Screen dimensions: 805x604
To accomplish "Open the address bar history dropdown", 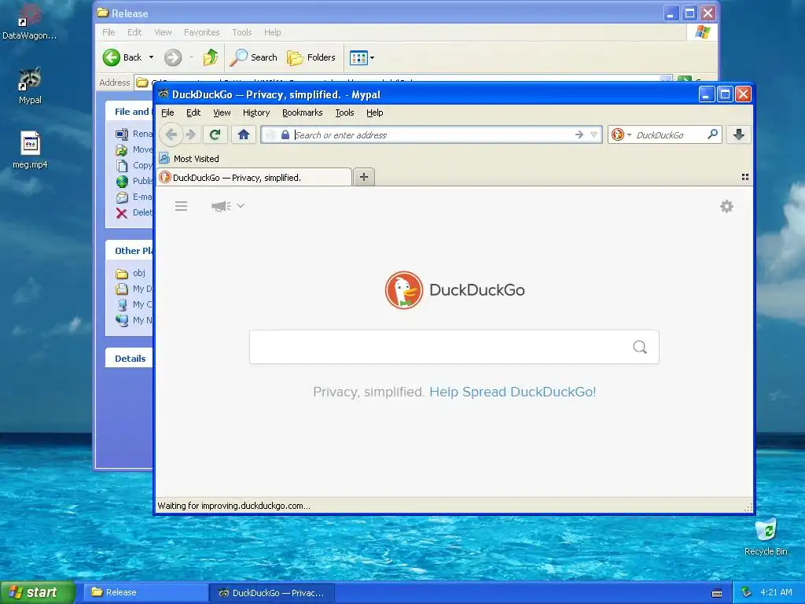I will 594,134.
